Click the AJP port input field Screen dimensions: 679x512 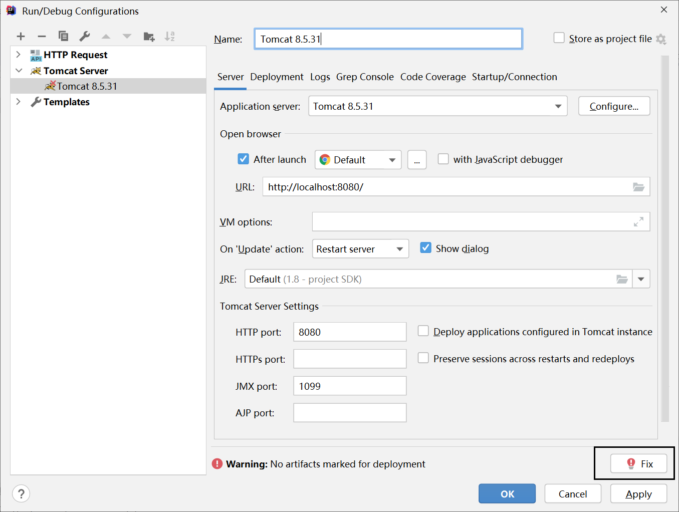click(350, 413)
